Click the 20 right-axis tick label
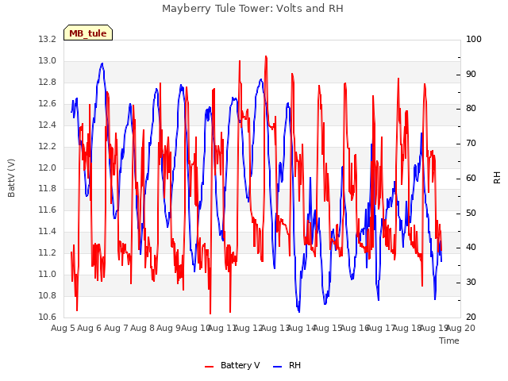 (x=471, y=317)
